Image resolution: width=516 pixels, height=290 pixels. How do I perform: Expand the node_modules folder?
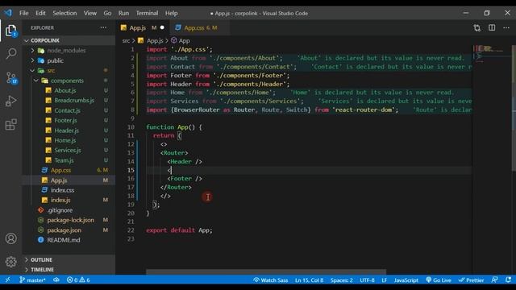69,51
